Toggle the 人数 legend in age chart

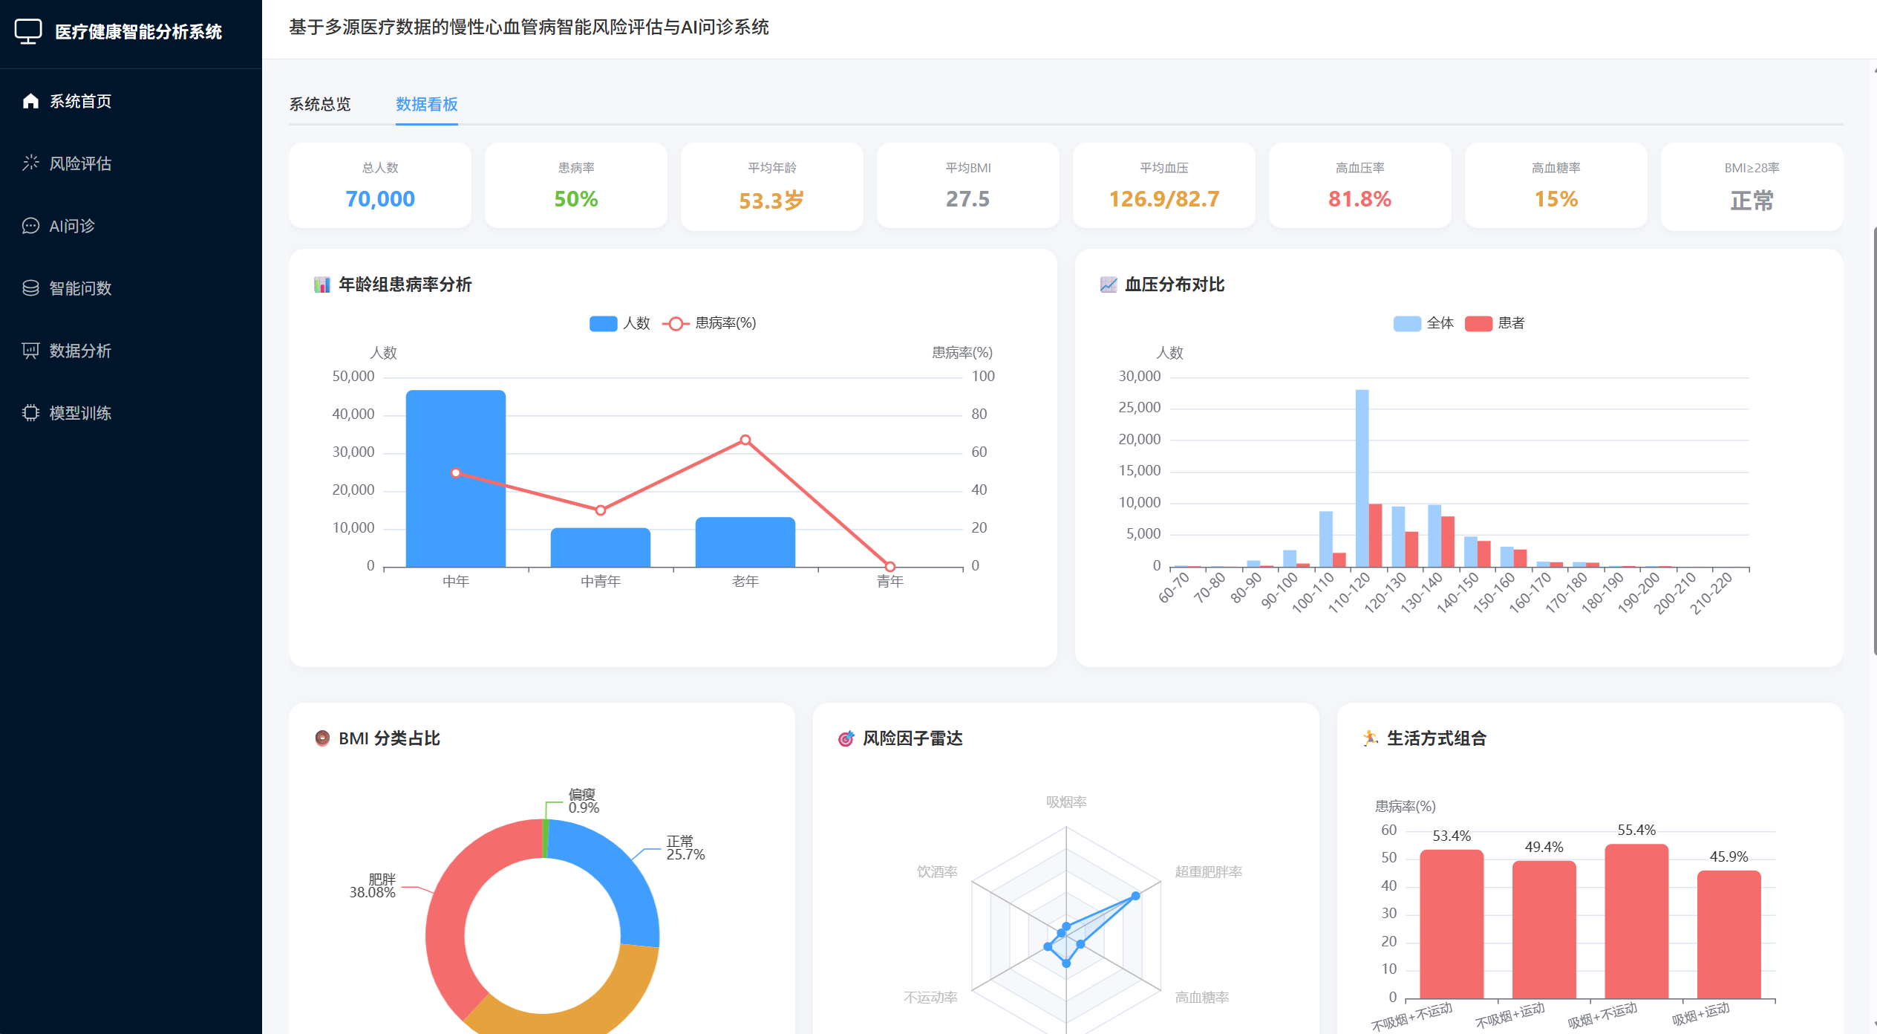619,323
